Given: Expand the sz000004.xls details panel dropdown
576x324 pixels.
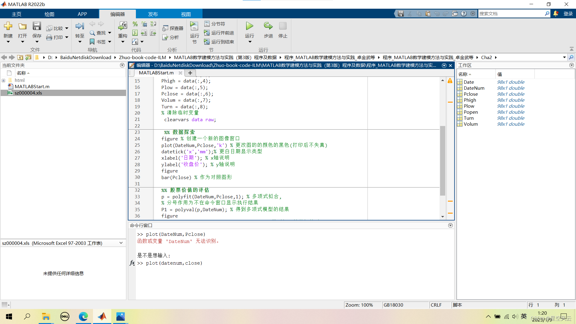Looking at the screenshot, I should (x=121, y=243).
